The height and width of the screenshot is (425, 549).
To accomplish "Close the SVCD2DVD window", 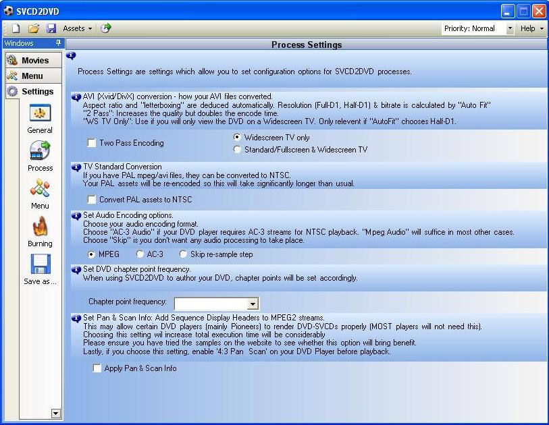I will pyautogui.click(x=539, y=11).
